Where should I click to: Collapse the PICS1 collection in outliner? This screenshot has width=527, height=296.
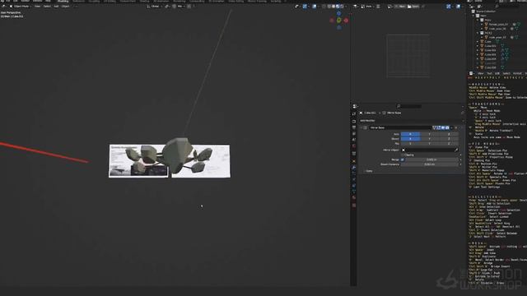(478, 20)
